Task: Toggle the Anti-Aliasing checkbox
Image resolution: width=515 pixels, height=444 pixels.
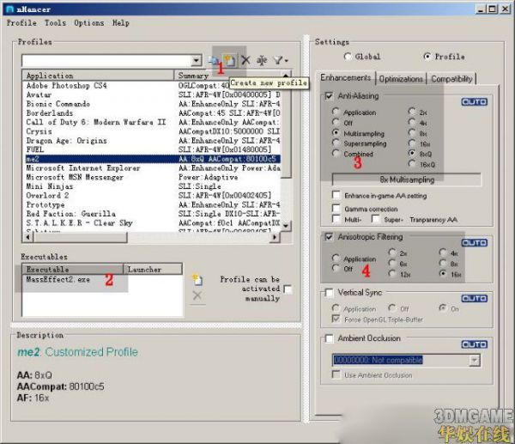Action: 329,96
